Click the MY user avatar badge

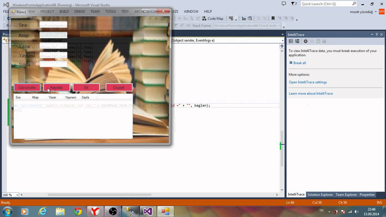[x=382, y=12]
